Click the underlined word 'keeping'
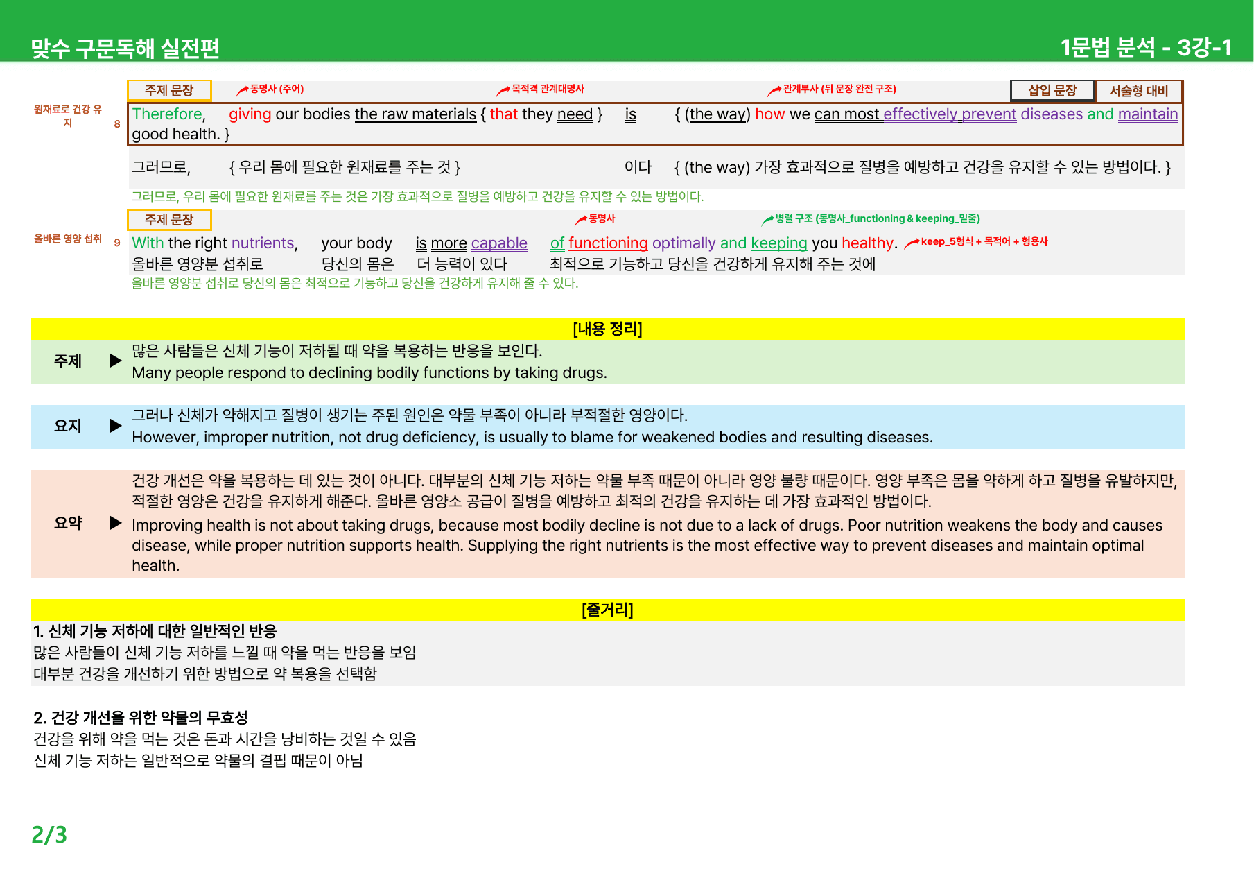The height and width of the screenshot is (887, 1254). tap(779, 243)
